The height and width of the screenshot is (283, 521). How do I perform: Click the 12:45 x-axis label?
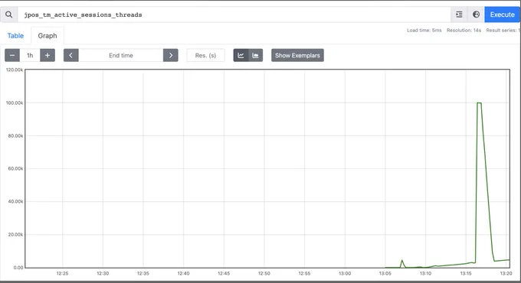click(x=224, y=273)
